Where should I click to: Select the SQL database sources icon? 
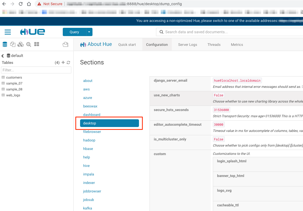click(5, 44)
